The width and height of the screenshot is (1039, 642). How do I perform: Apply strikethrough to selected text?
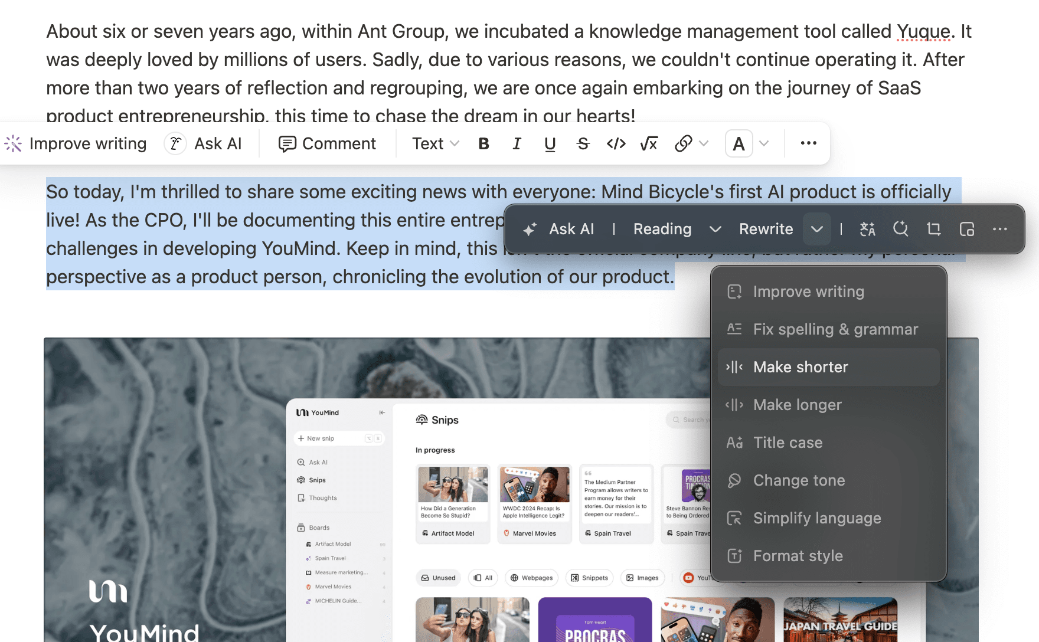click(583, 144)
